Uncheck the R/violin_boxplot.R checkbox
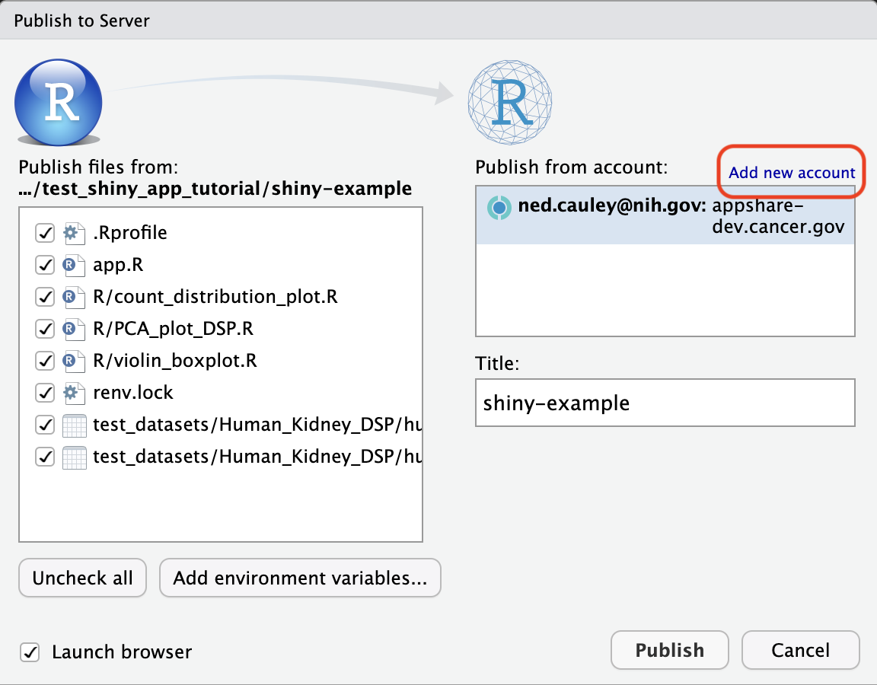Screen dimensions: 877x685 [45, 361]
